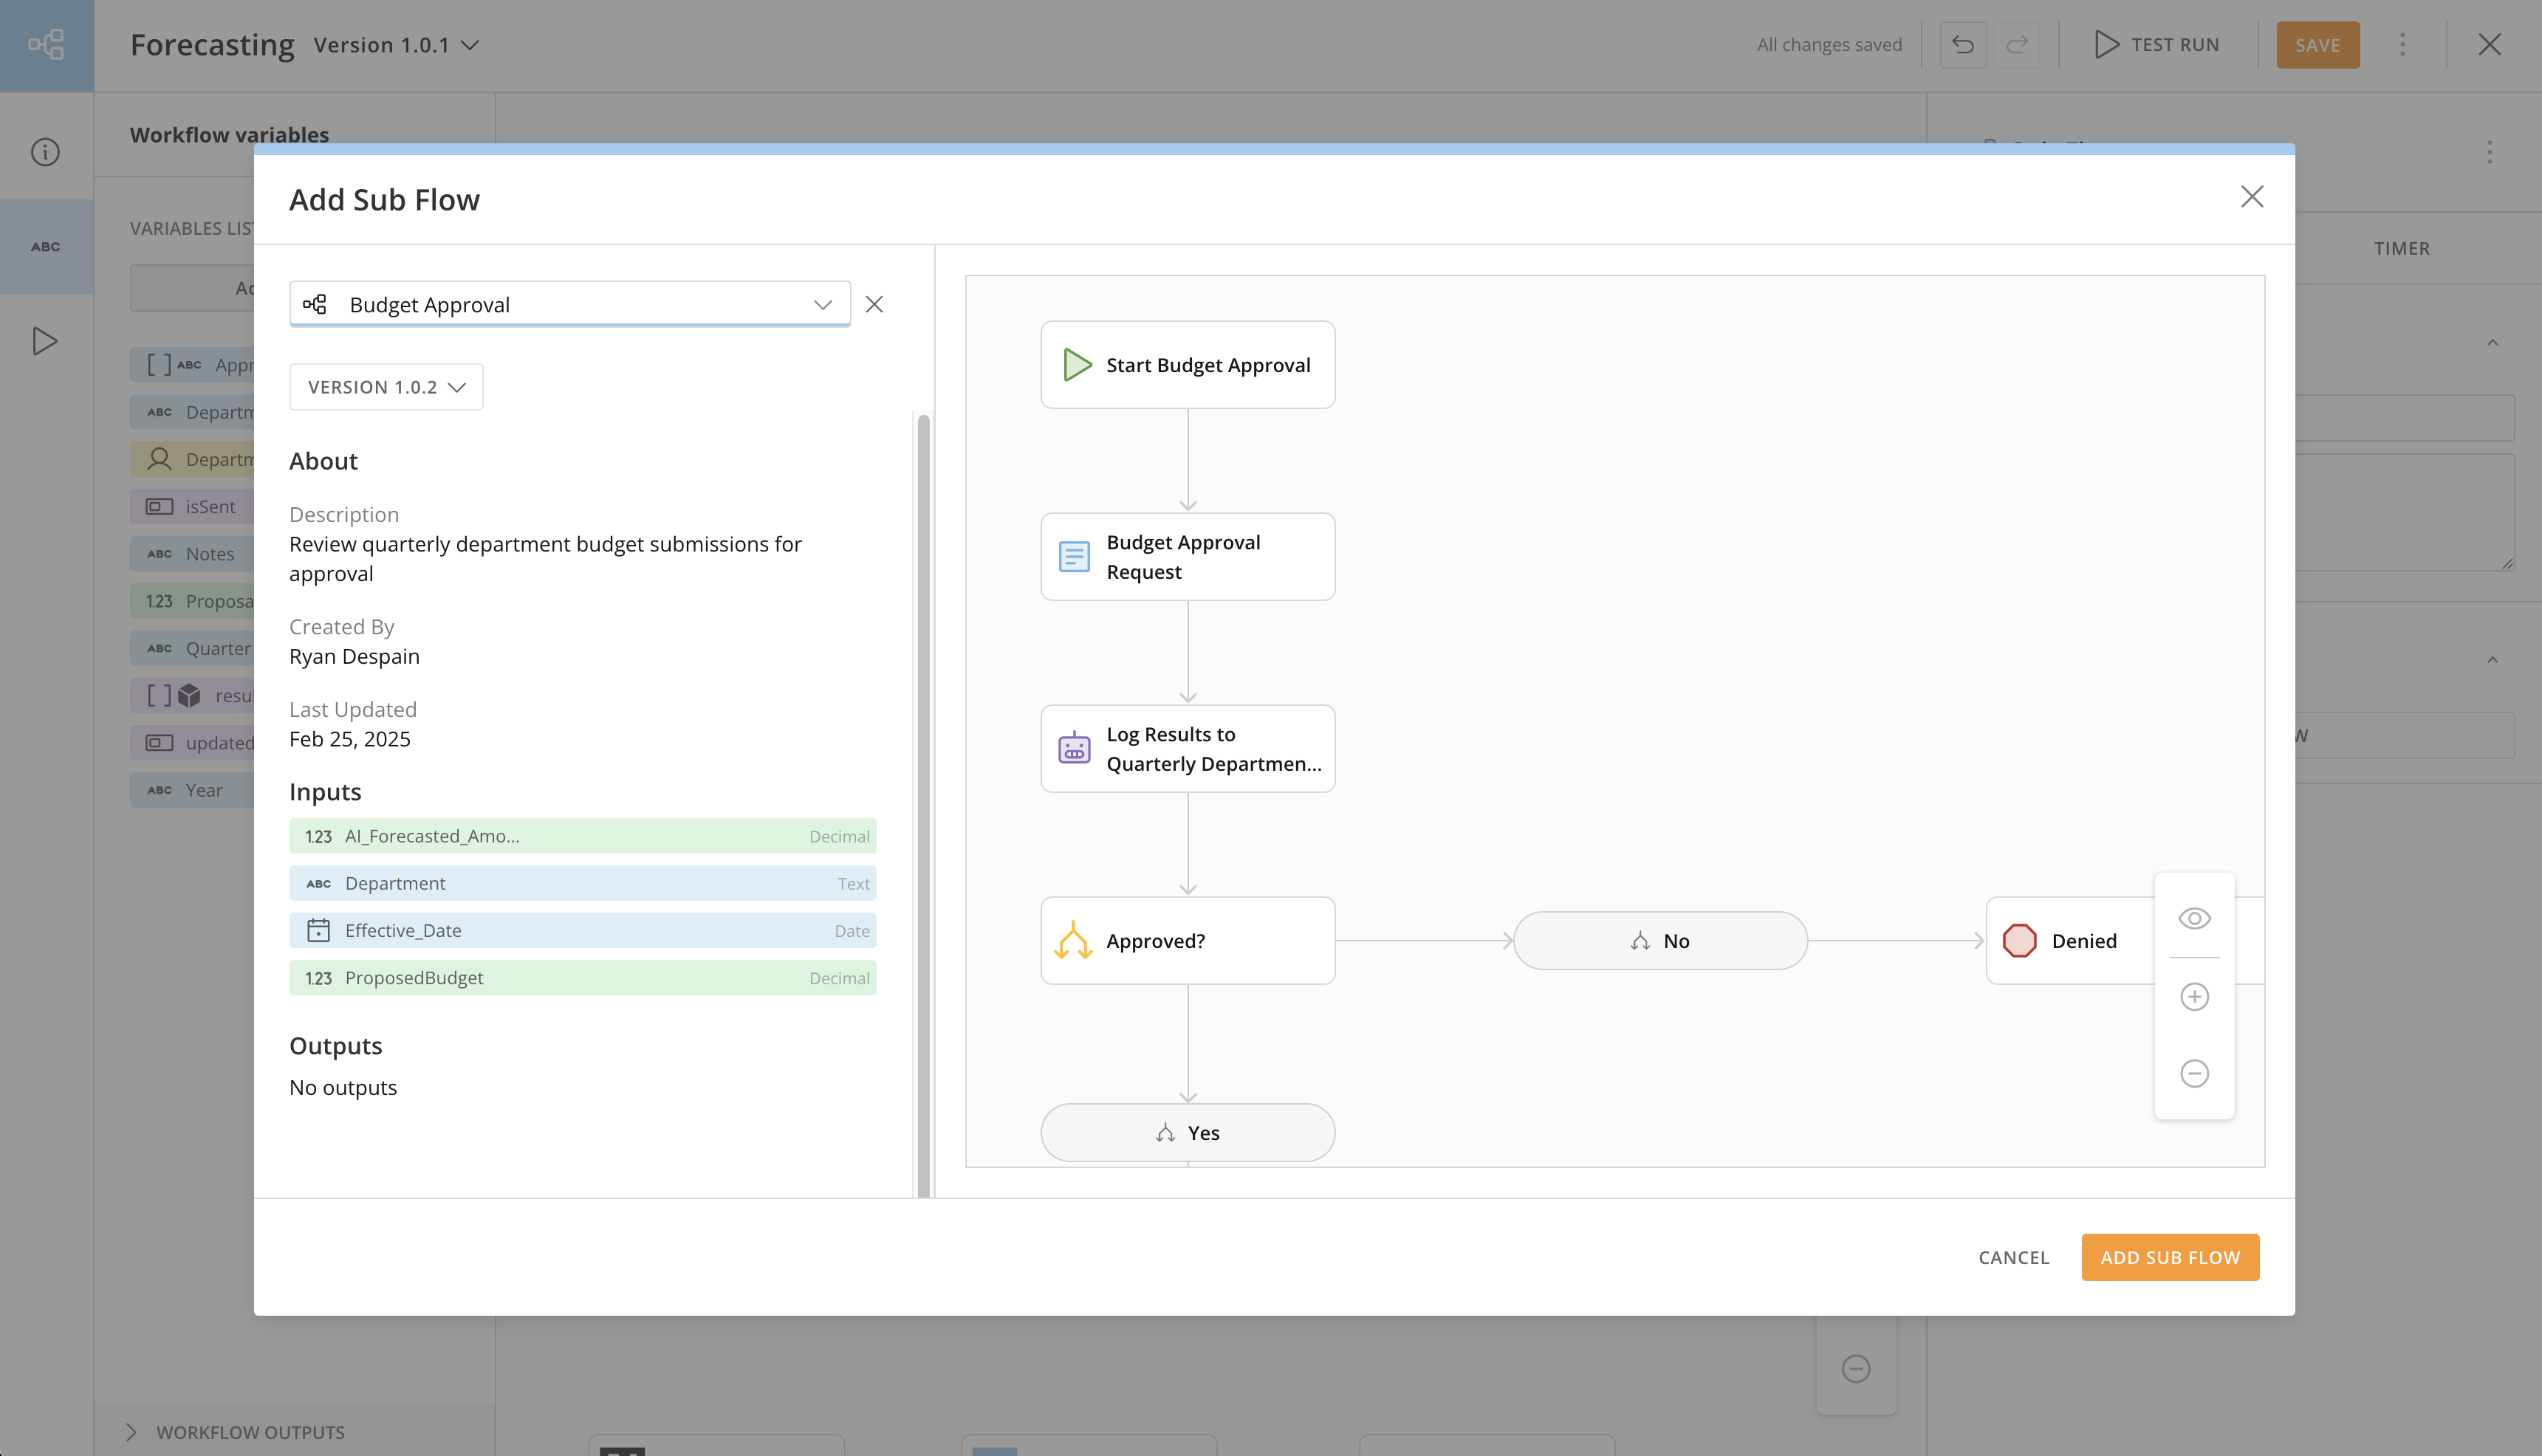The image size is (2542, 1456).
Task: Click the Start Budget Approval play icon
Action: (1076, 365)
